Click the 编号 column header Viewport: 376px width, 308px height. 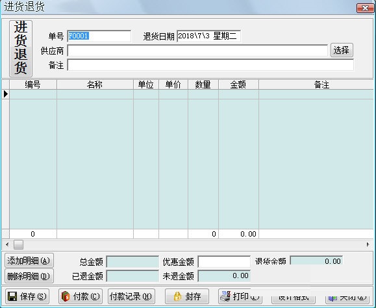click(33, 84)
